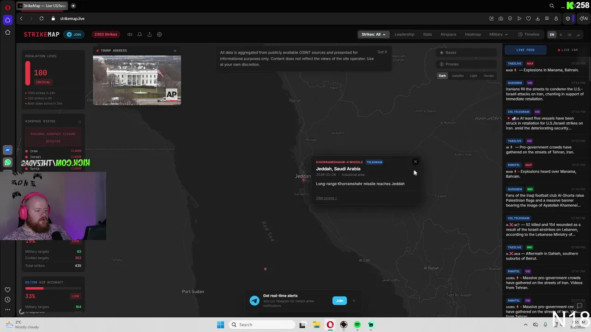The width and height of the screenshot is (591, 332).
Task: Take snapshot with Opera camera icon
Action: [501, 18]
